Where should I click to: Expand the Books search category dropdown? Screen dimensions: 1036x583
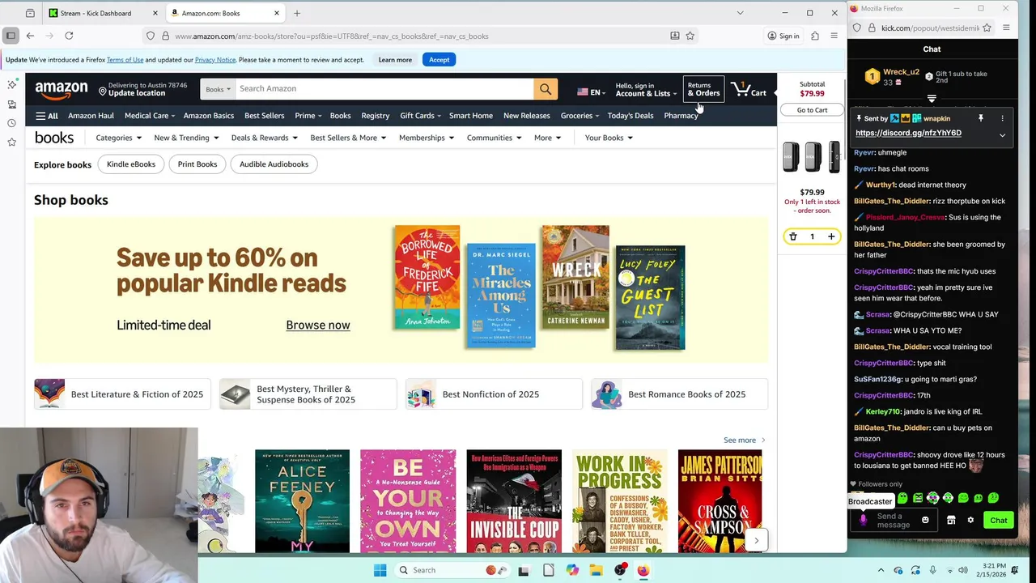click(219, 89)
